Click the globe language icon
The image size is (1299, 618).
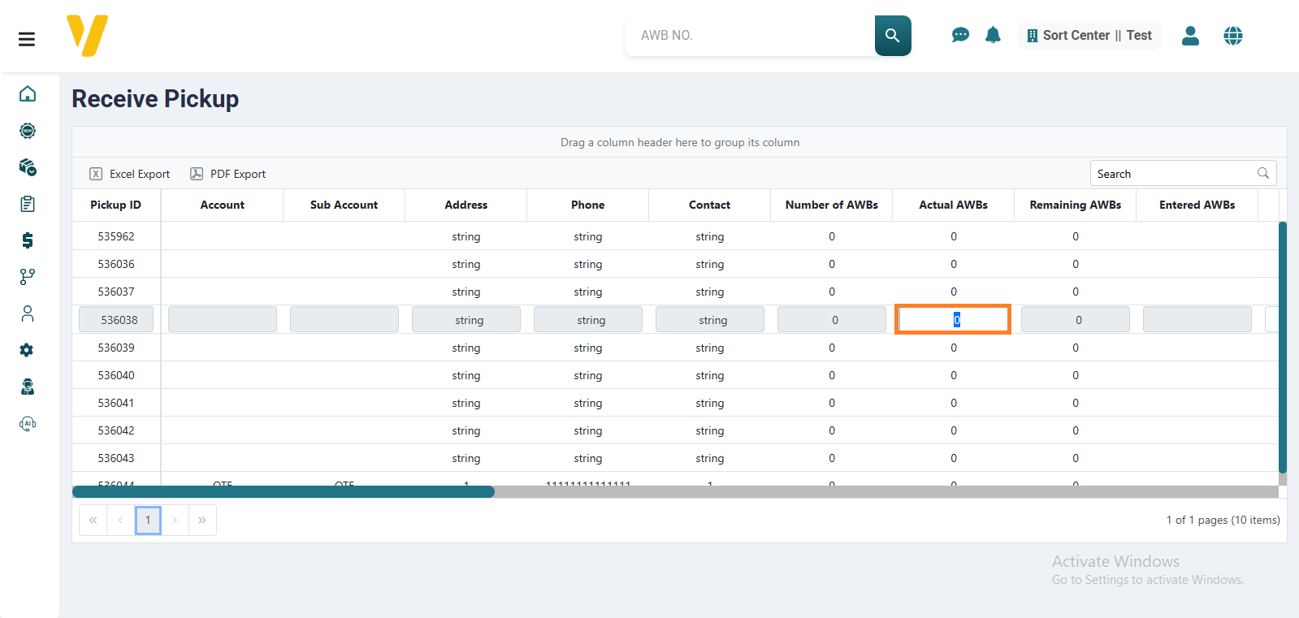pyautogui.click(x=1232, y=36)
